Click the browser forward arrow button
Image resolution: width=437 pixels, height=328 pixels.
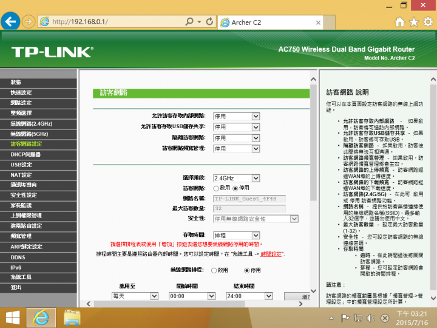(29, 22)
